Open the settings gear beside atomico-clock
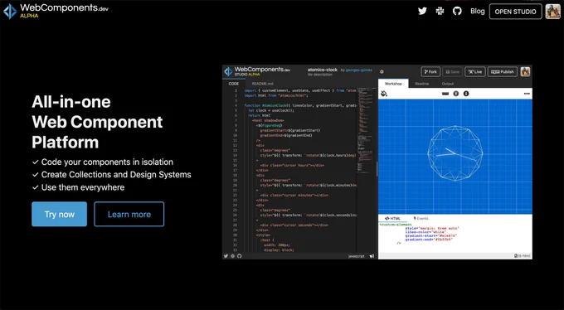564x310 pixels. coord(382,71)
